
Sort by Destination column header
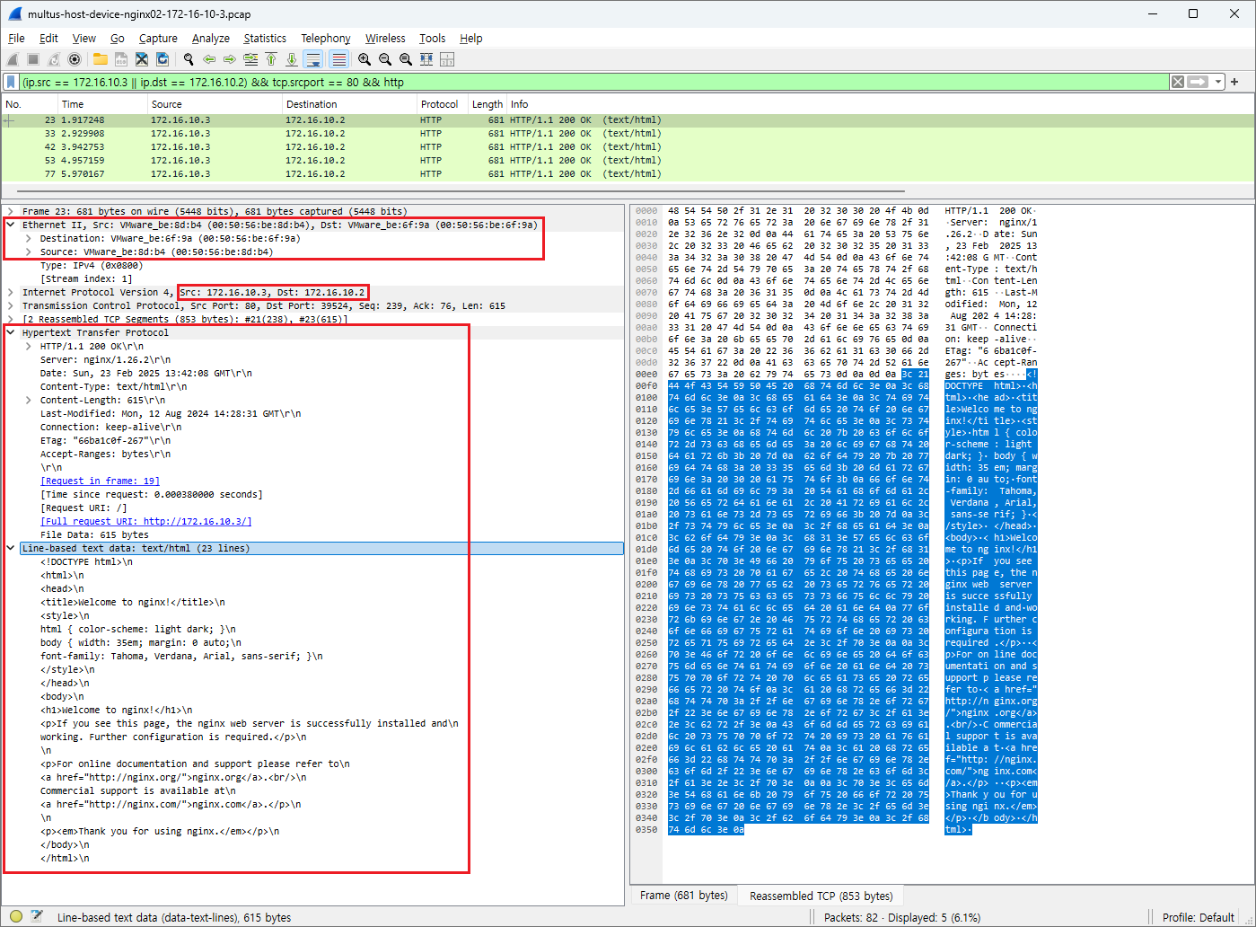tap(349, 104)
